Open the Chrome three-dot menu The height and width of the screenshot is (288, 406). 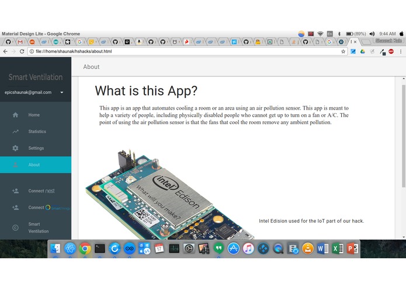[x=401, y=51]
